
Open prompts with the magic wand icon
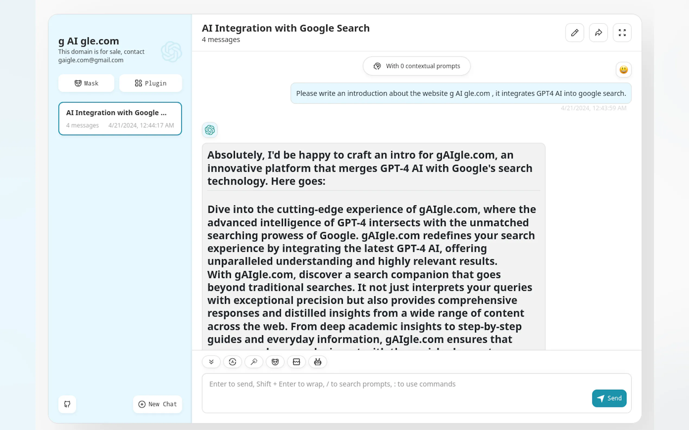click(254, 362)
